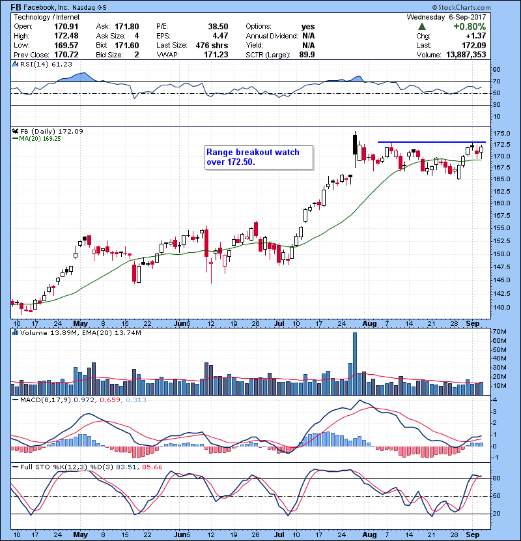
Task: Click the 175.0 price scale label
Action: 501,134
